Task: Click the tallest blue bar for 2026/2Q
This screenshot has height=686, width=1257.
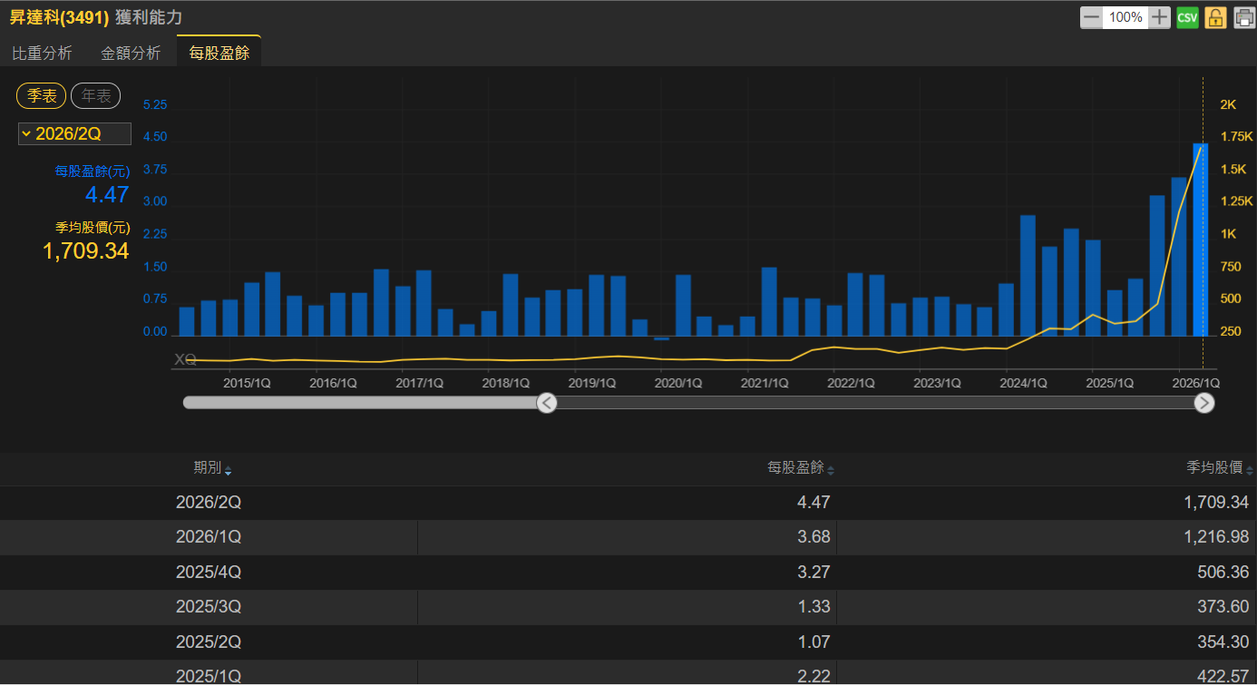Action: [x=1200, y=240]
